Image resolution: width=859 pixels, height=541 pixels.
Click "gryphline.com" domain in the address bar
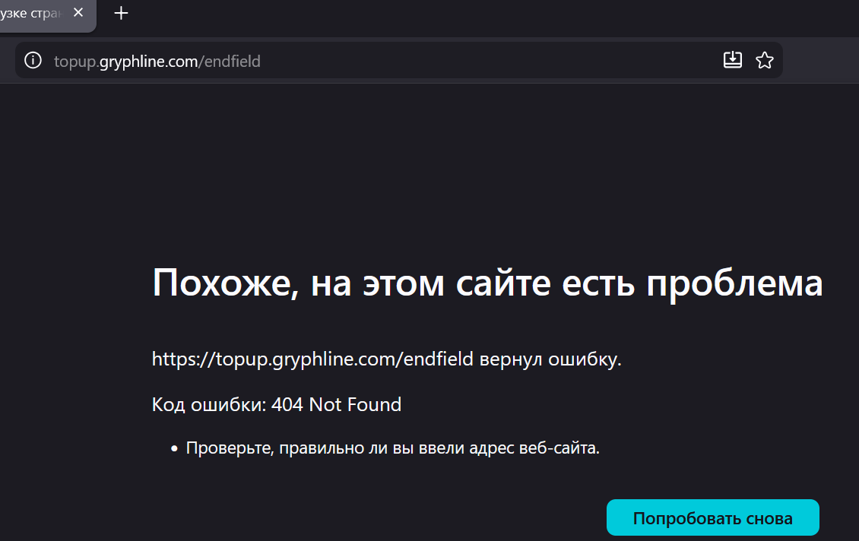click(148, 62)
